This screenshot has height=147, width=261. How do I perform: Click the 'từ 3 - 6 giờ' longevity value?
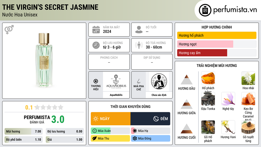pos(112,47)
